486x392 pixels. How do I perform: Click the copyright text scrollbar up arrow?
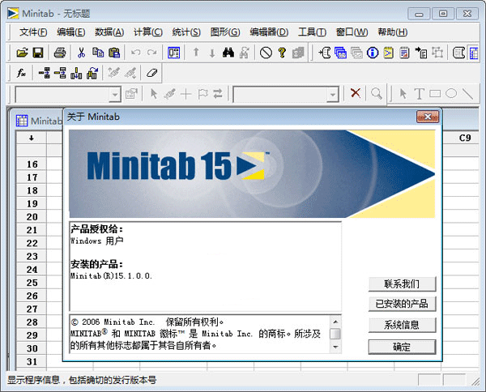pyautogui.click(x=335, y=322)
